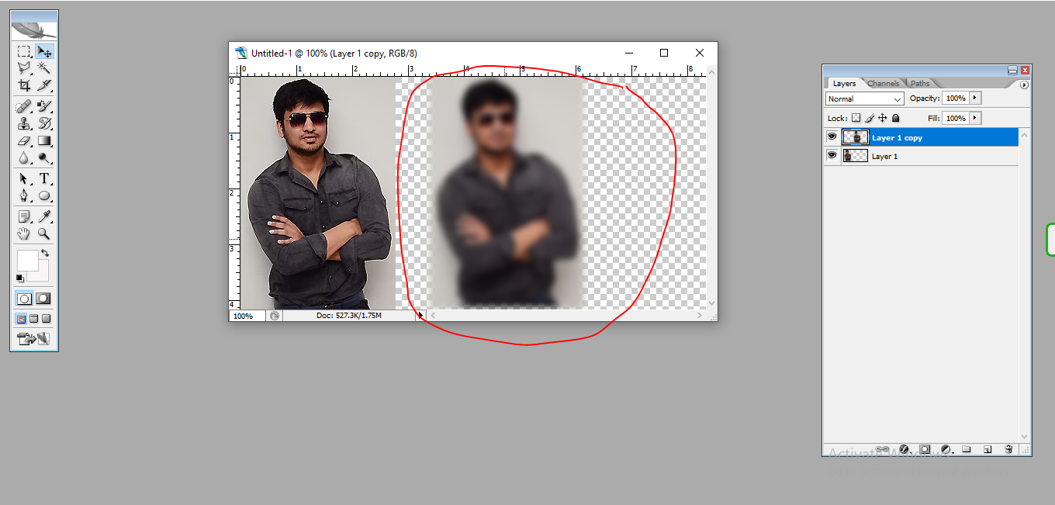The height and width of the screenshot is (505, 1055).
Task: Select the Clone Stamp tool
Action: tap(24, 122)
